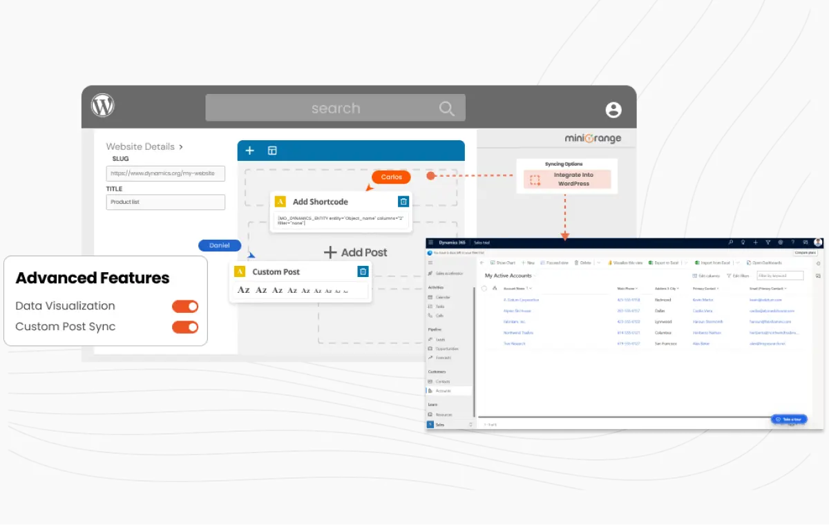
Task: Tick the select-all circle in accounts grid
Action: click(x=484, y=288)
